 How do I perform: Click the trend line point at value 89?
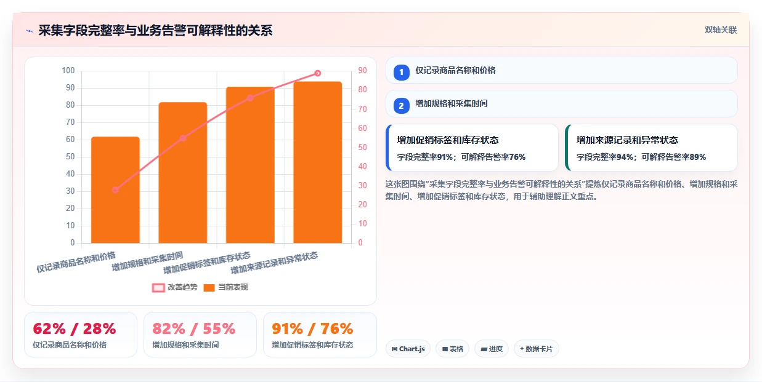pos(318,73)
